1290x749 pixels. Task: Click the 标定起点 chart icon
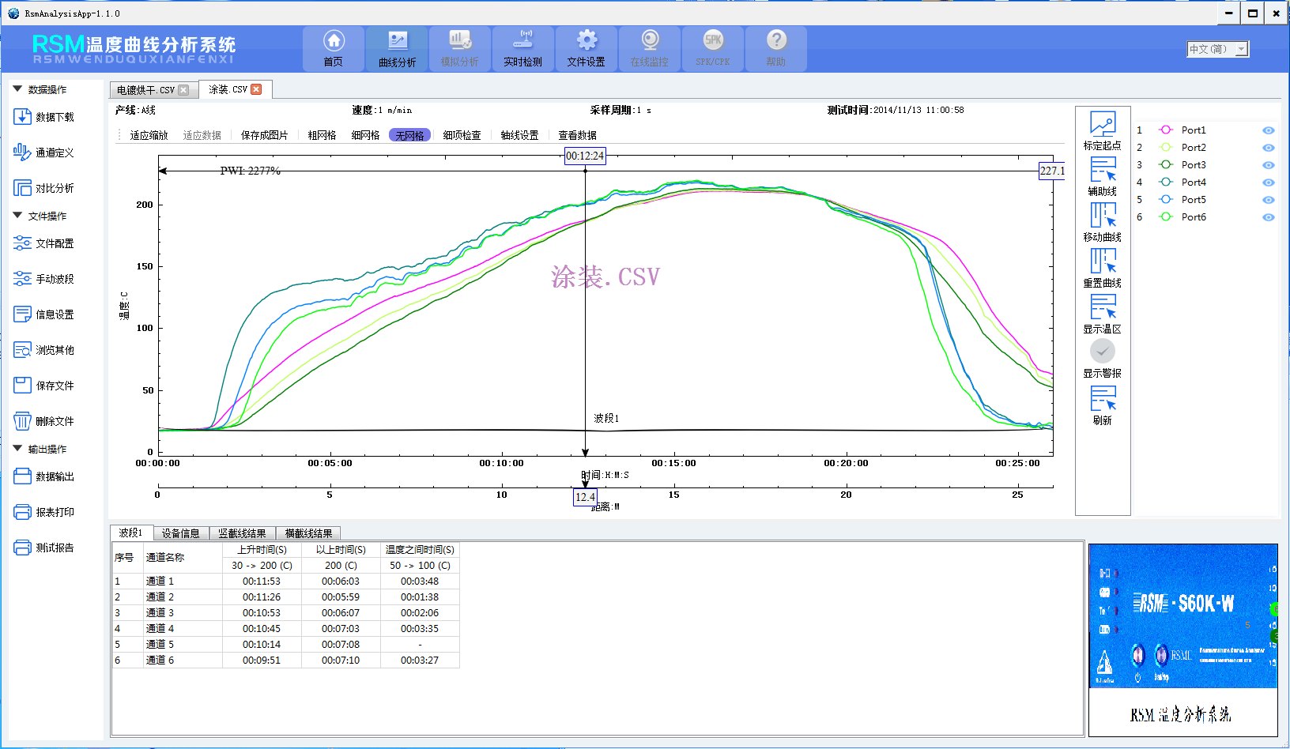tap(1102, 124)
